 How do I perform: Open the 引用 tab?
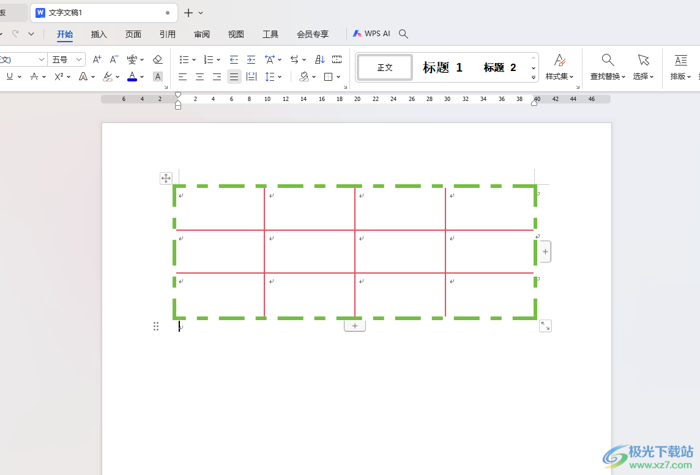pyautogui.click(x=168, y=34)
